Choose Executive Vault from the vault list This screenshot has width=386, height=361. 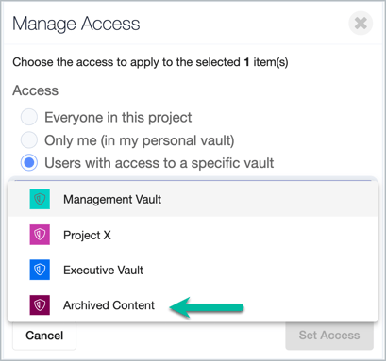click(193, 270)
